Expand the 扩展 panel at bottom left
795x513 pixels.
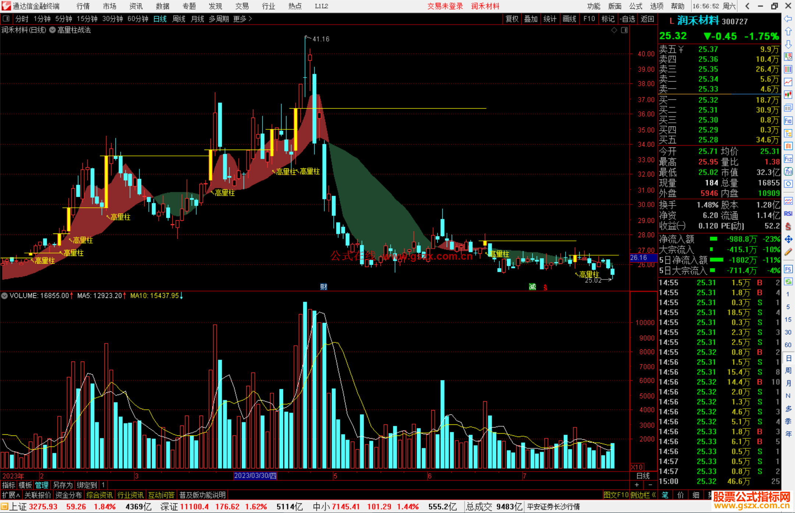[x=11, y=495]
